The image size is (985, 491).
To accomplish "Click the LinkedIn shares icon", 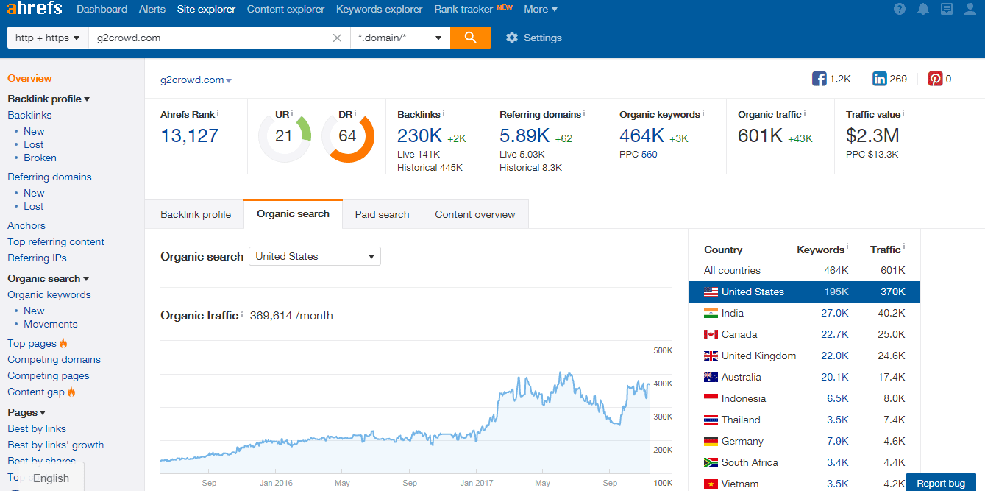I will coord(879,79).
